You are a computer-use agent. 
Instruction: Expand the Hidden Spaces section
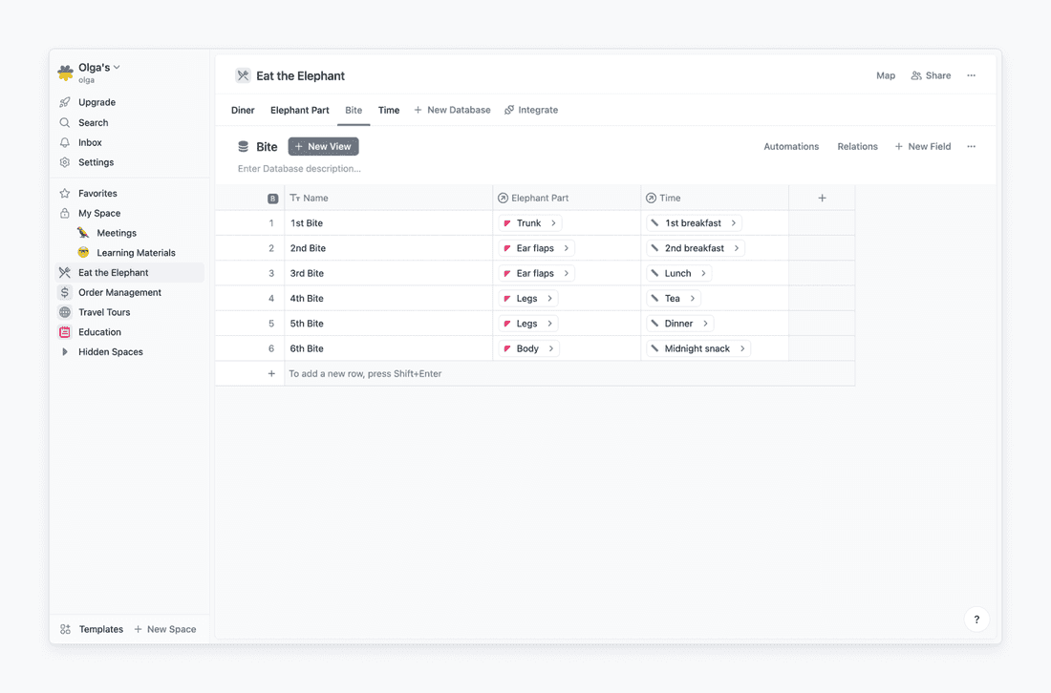click(x=64, y=351)
